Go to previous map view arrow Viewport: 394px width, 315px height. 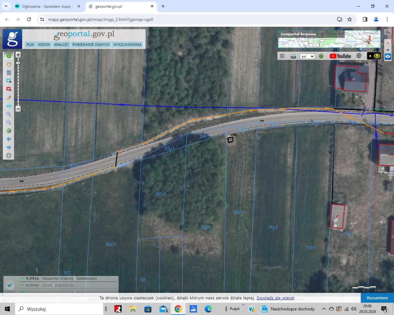(9, 139)
